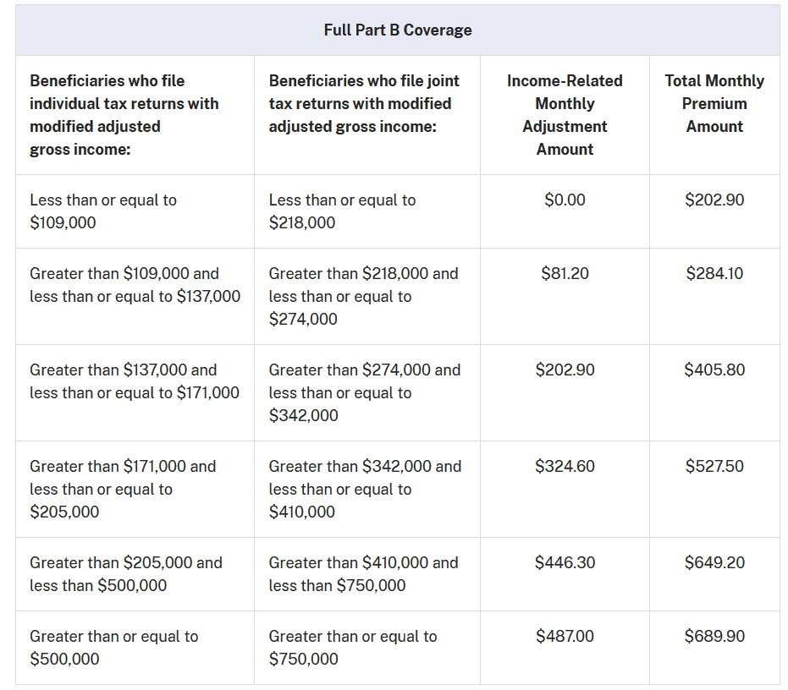Click 'Greater than or equal to $750,000' cell
The width and height of the screenshot is (788, 690).
(353, 648)
